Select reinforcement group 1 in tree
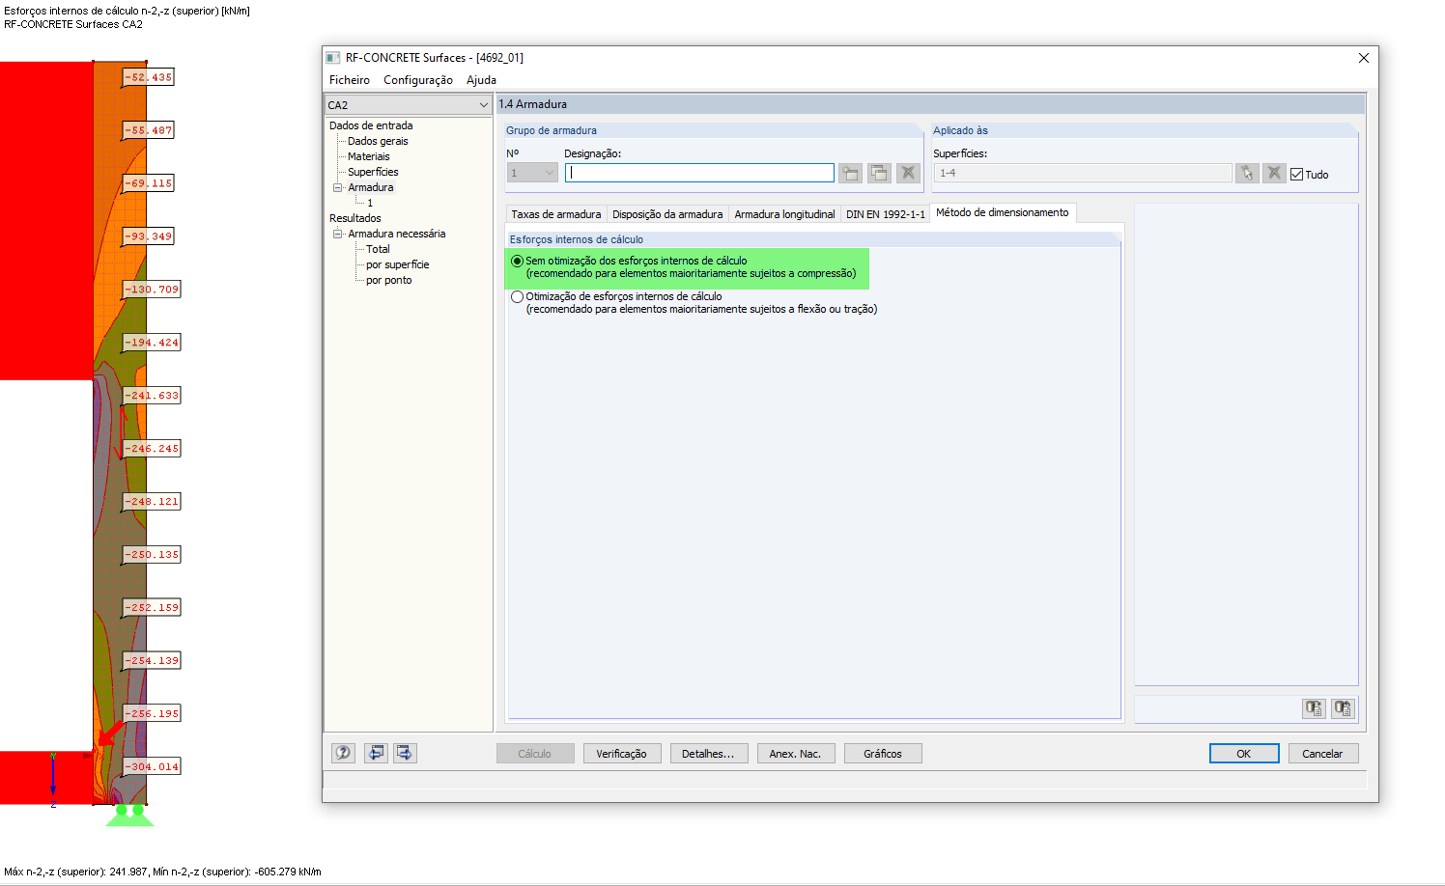Image resolution: width=1445 pixels, height=886 pixels. (x=370, y=203)
